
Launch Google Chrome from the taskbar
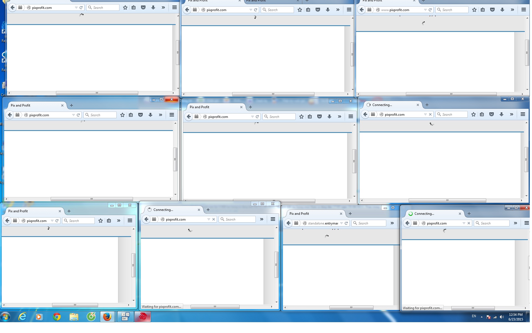(57, 316)
